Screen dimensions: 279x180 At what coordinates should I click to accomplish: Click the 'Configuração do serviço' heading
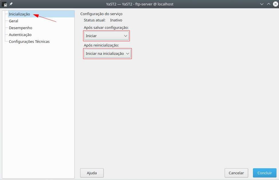point(101,14)
